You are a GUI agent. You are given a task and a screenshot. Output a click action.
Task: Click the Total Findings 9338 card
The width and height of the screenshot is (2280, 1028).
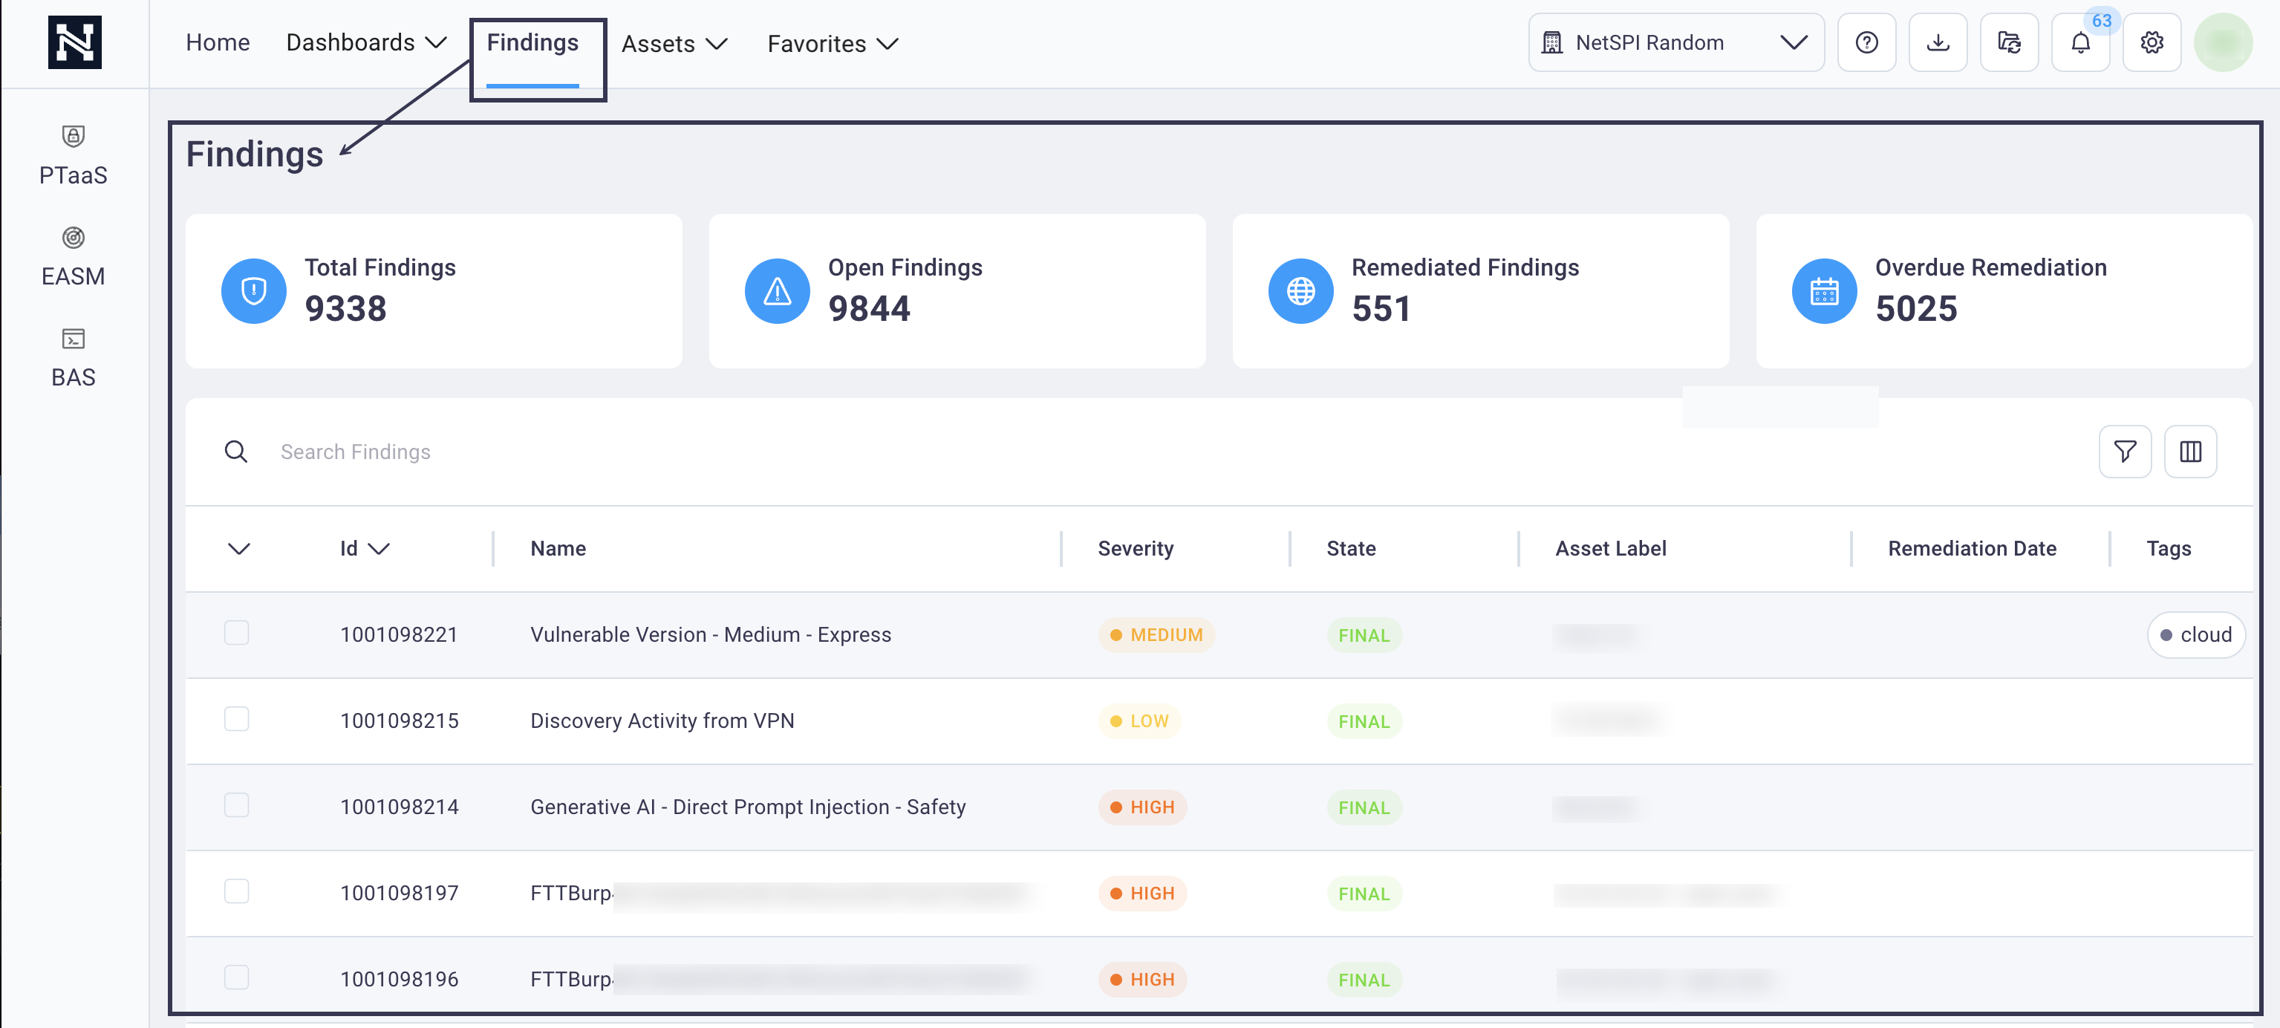coord(434,290)
